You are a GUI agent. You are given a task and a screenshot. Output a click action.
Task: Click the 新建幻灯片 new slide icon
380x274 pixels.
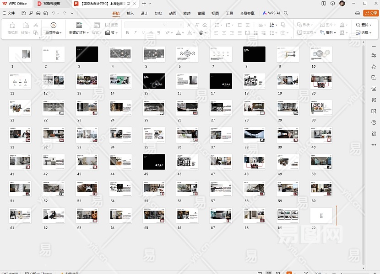pos(79,25)
